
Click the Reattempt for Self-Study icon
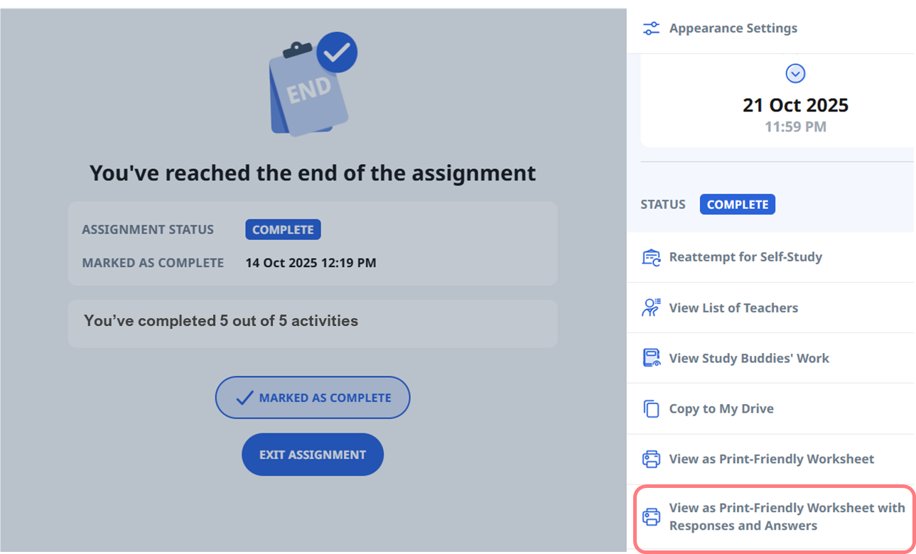coord(651,257)
